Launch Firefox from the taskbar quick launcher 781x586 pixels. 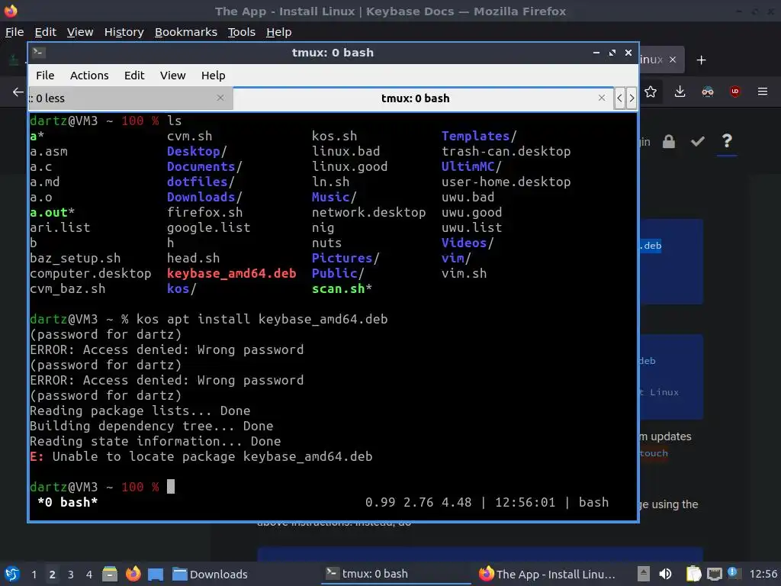point(133,574)
